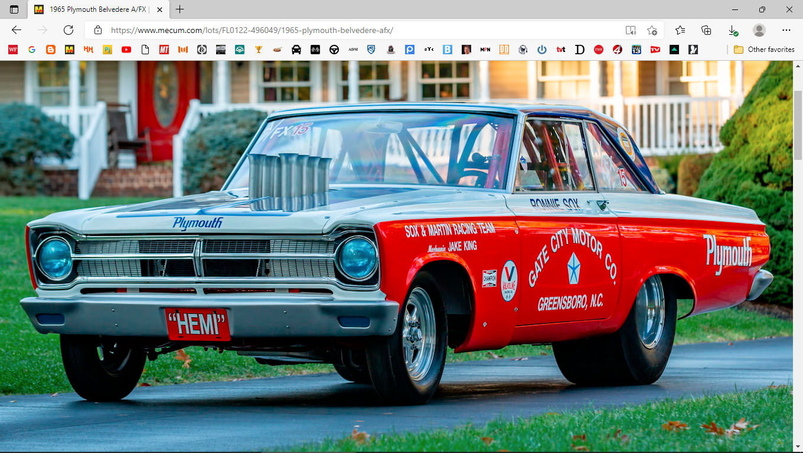
Task: Open the channel 4 red bookmark
Action: (618, 50)
